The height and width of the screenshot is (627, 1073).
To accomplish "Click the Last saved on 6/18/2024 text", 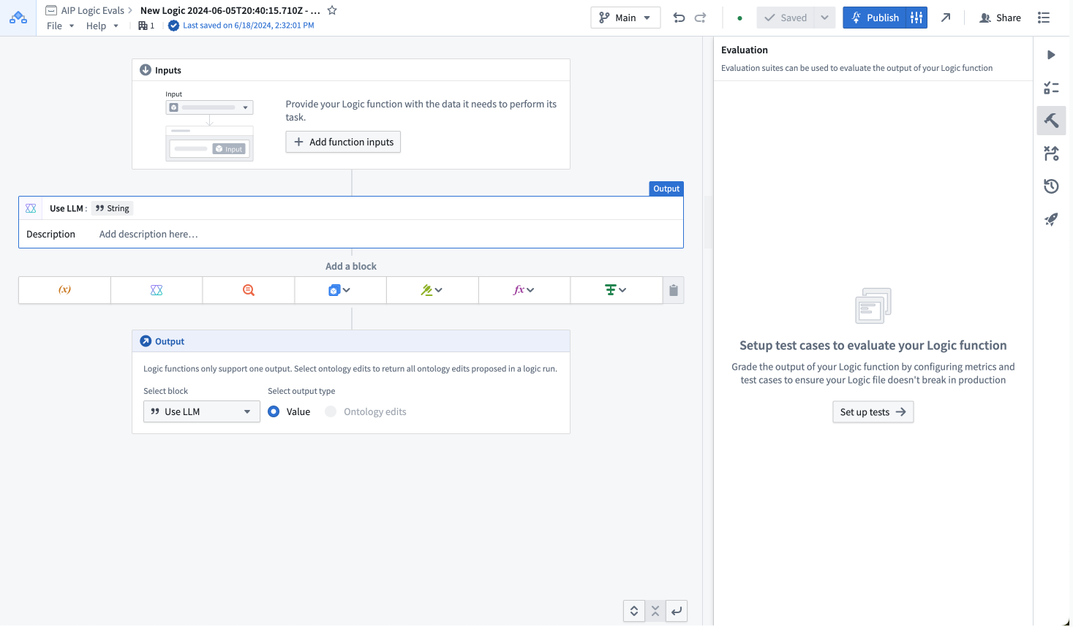I will click(249, 26).
